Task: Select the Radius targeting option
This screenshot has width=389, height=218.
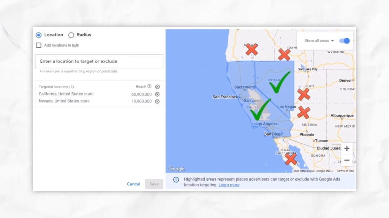Action: [71, 35]
